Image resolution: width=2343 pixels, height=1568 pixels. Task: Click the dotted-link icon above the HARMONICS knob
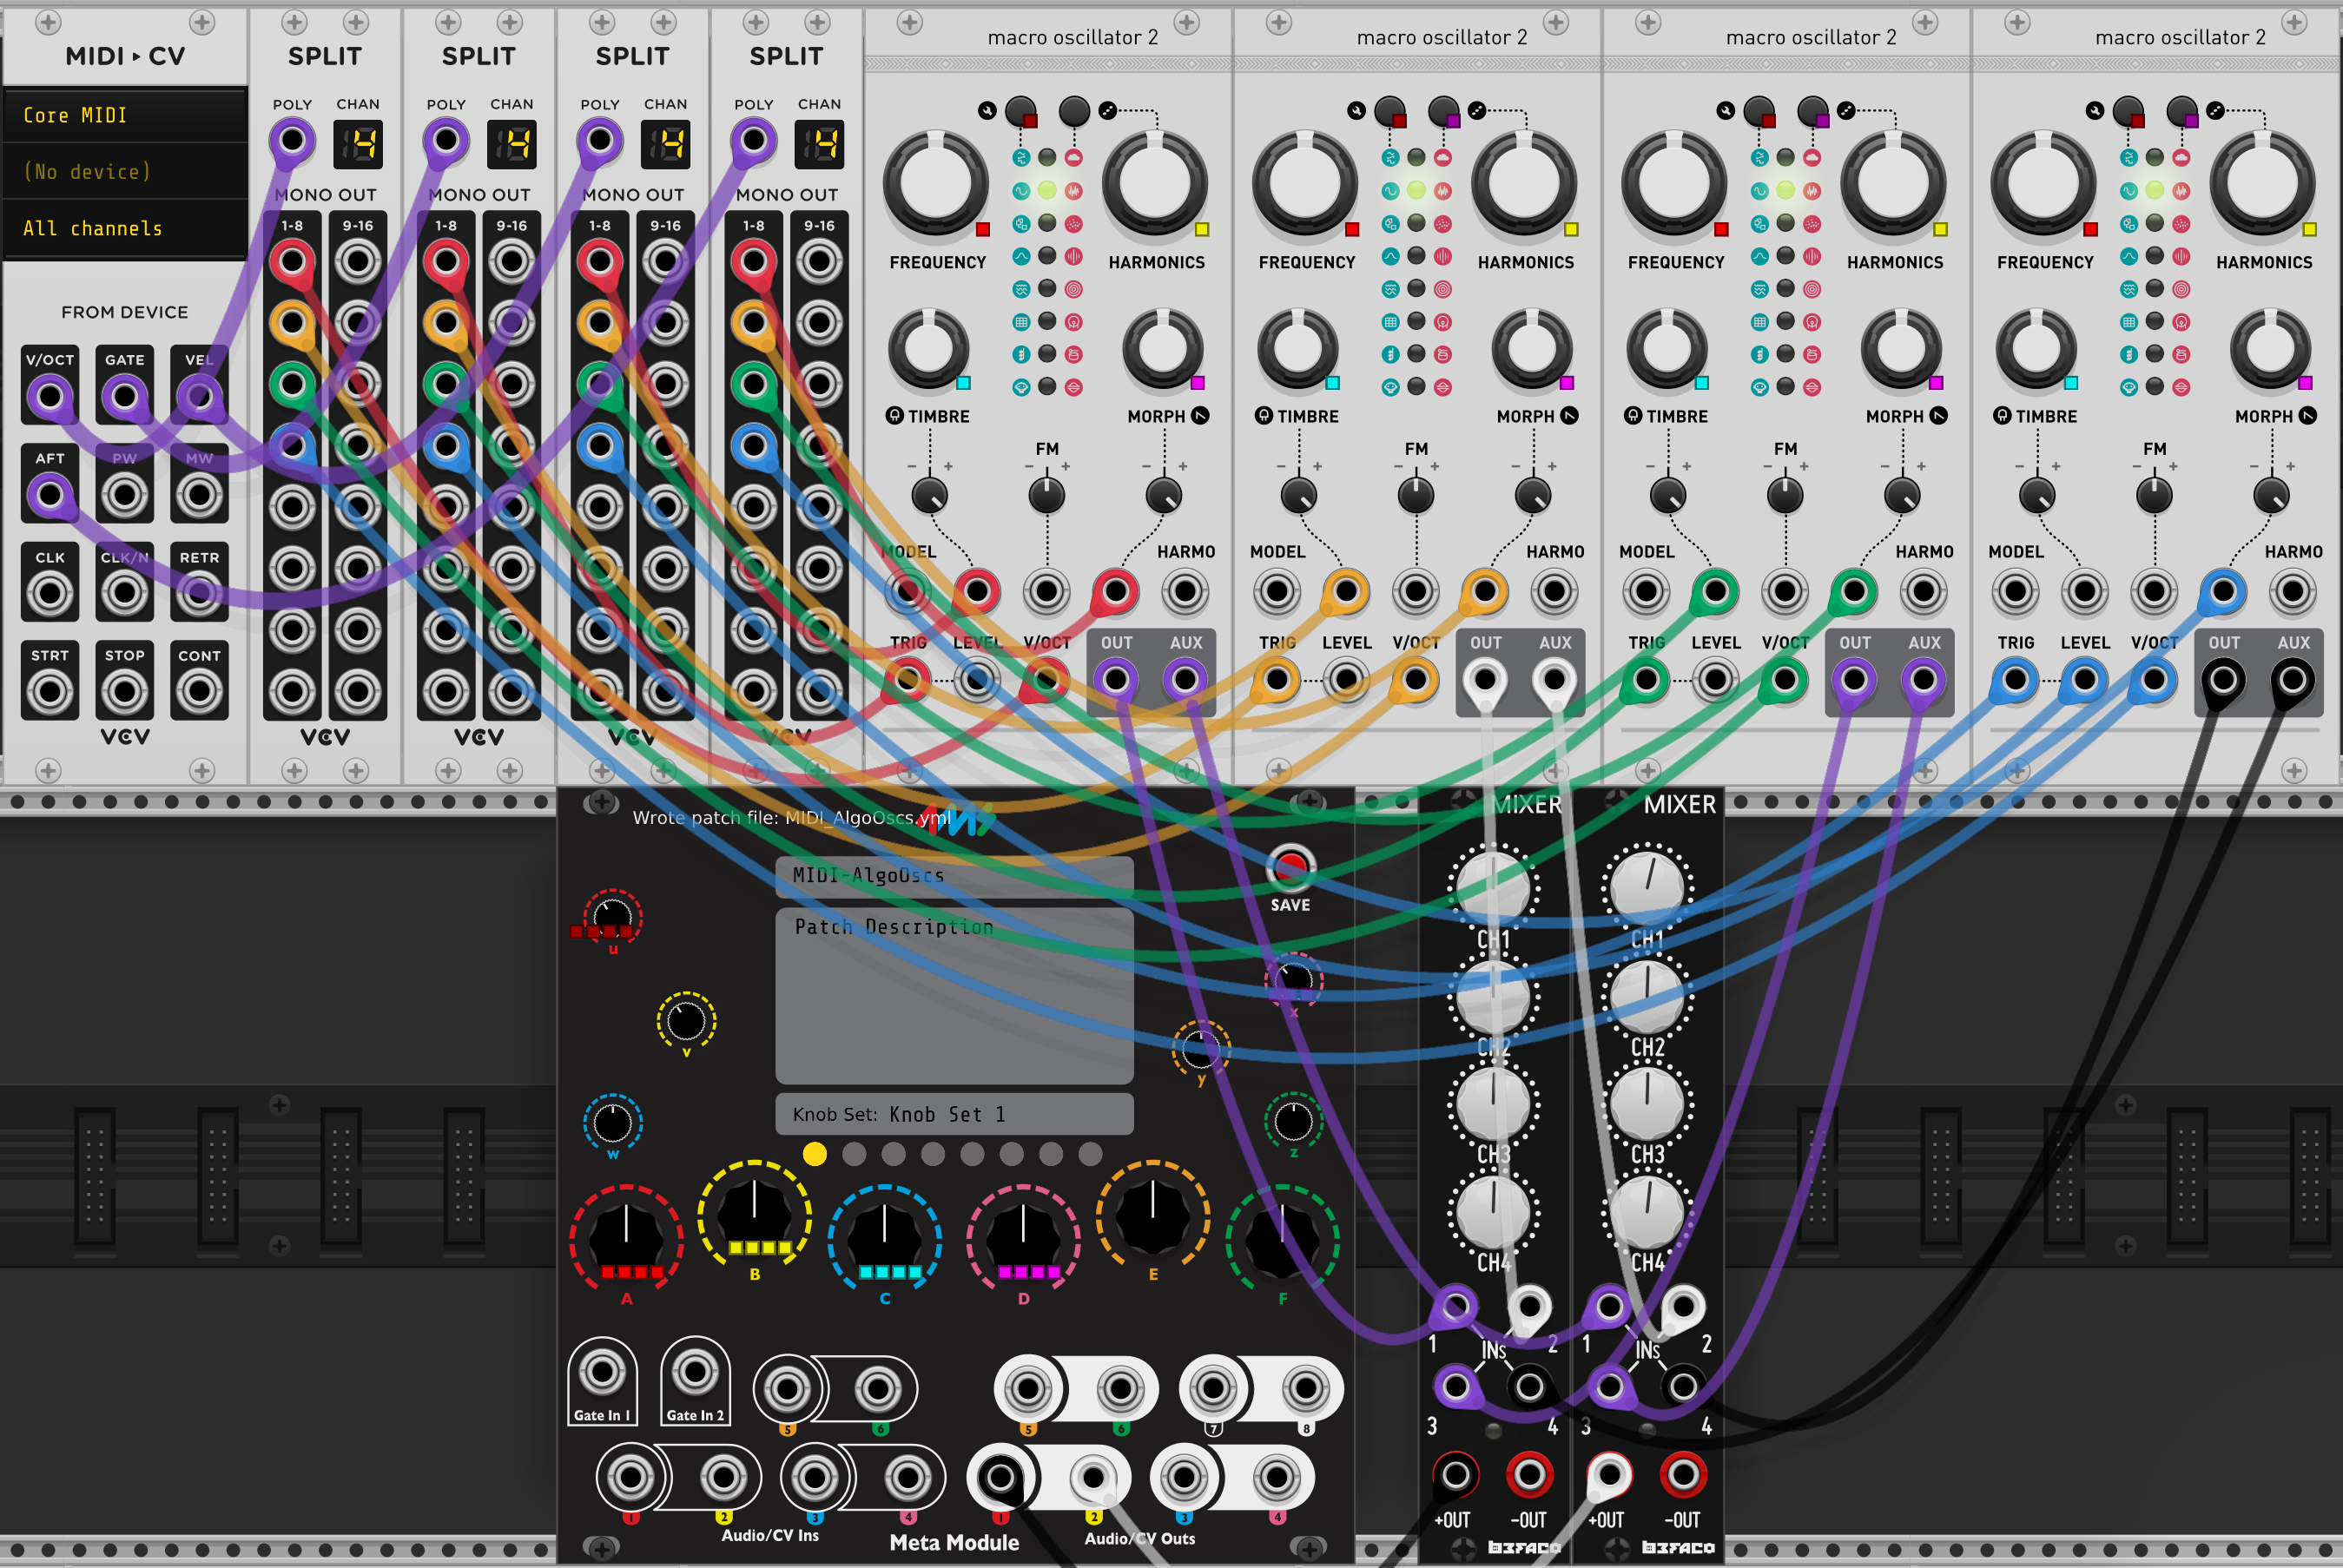(x=1107, y=111)
